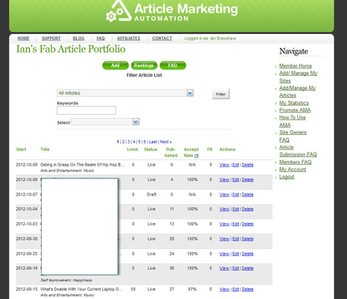The image size is (347, 299).
Task: Open the green Rankings button
Action: tap(144, 65)
